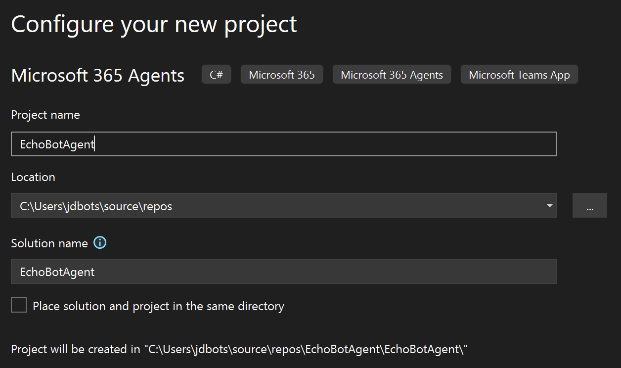Click the Microsoft Teams App tag

[519, 75]
